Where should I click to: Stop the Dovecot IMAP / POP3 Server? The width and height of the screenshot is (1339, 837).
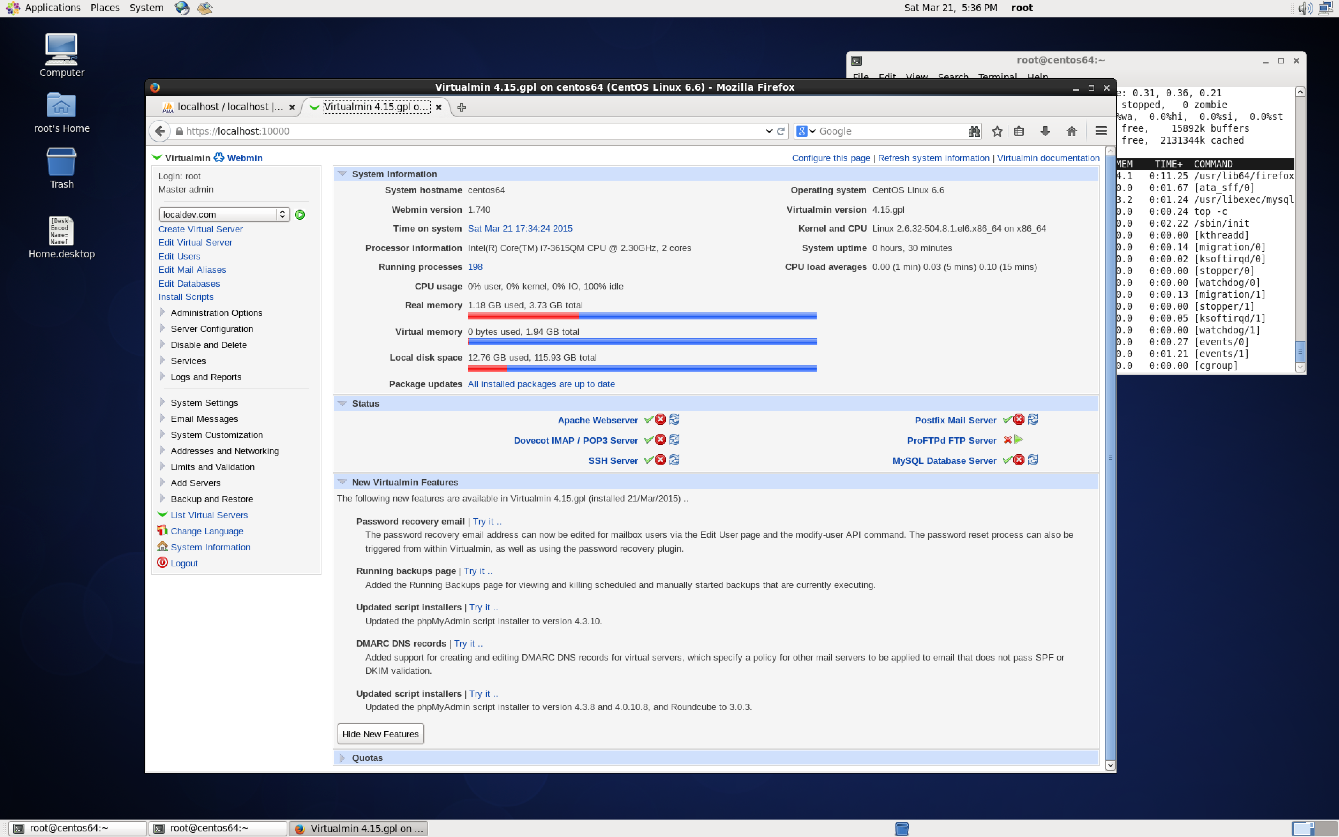(x=660, y=440)
